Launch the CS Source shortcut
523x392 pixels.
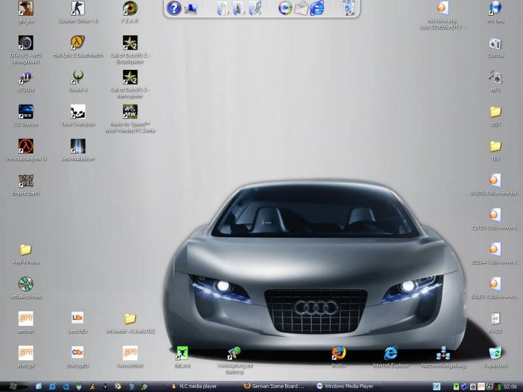[25, 112]
